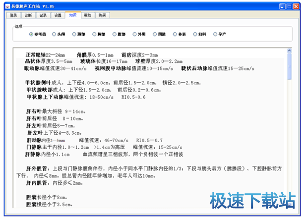This screenshot has width=306, height=219.
Task: Click the 肝内胆管：内径多<2mm line
Action: [x=55, y=183]
